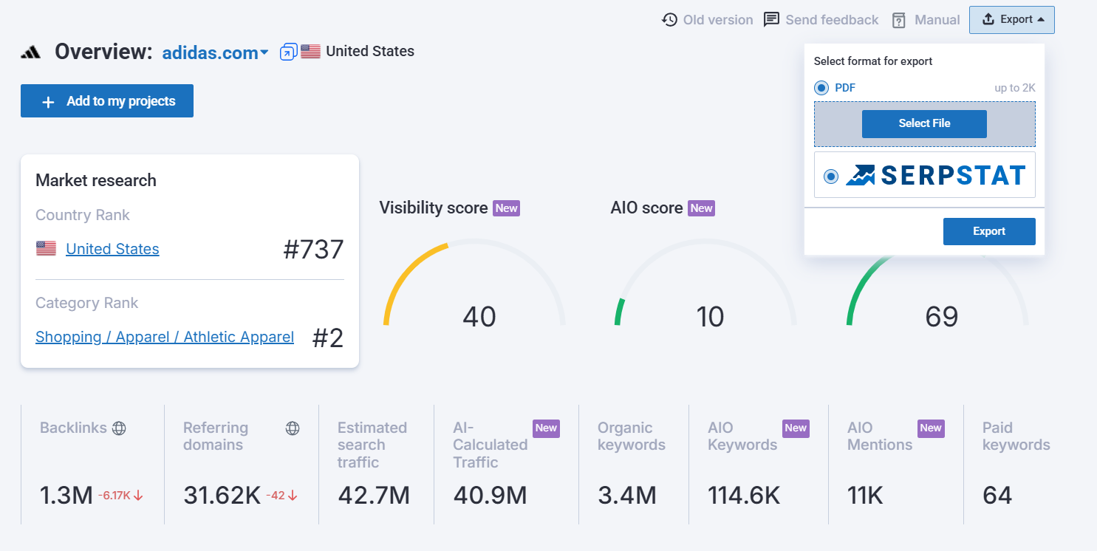The image size is (1097, 551).
Task: Click the Select File button
Action: [924, 123]
